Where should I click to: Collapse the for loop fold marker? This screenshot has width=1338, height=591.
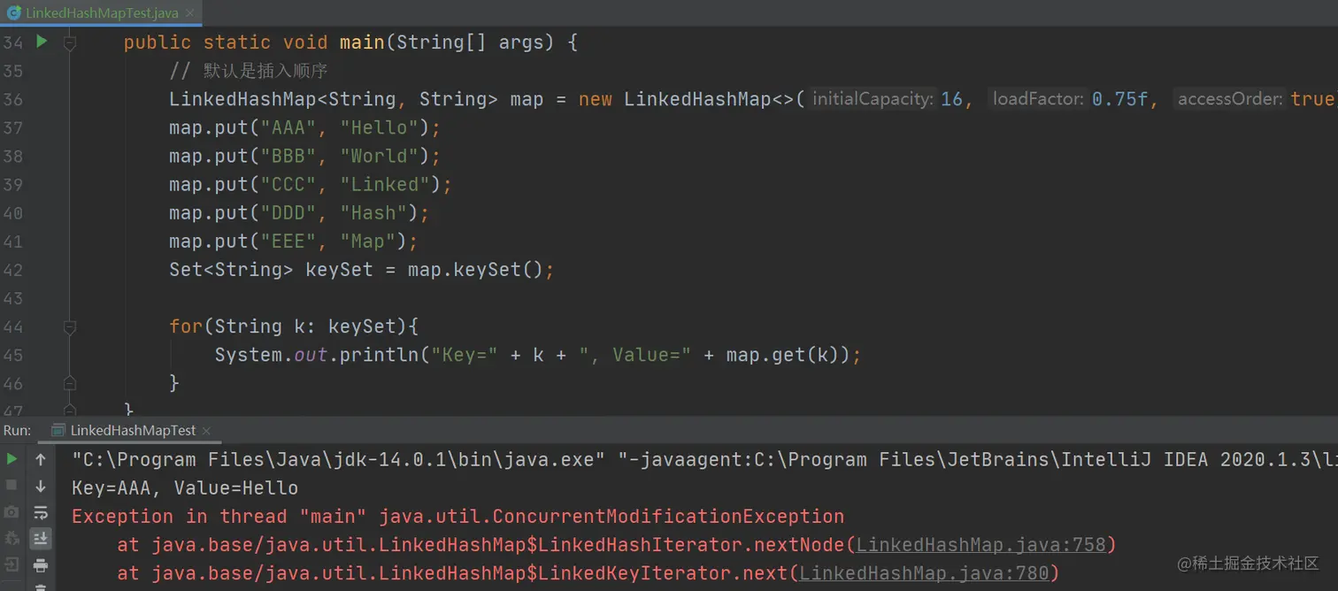(x=70, y=326)
